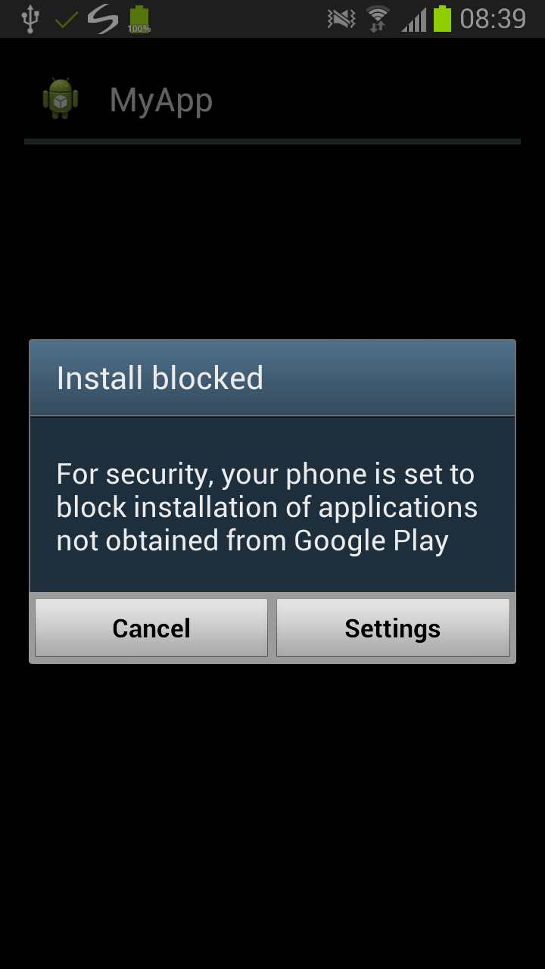Click the MyApp title text
Screen dimensions: 545x969
(x=161, y=101)
